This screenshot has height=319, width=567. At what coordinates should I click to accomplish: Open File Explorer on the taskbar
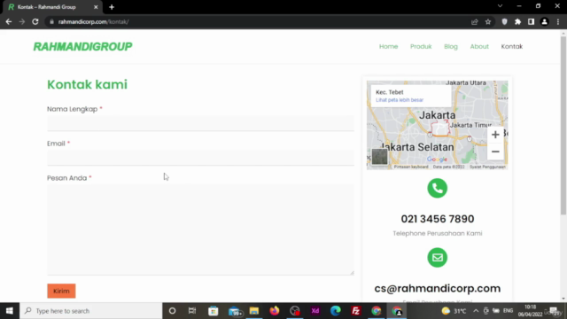pos(254,311)
